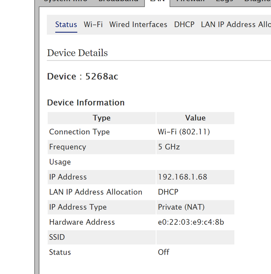Click the Wi-Fi (802.11) connection type value

point(184,132)
